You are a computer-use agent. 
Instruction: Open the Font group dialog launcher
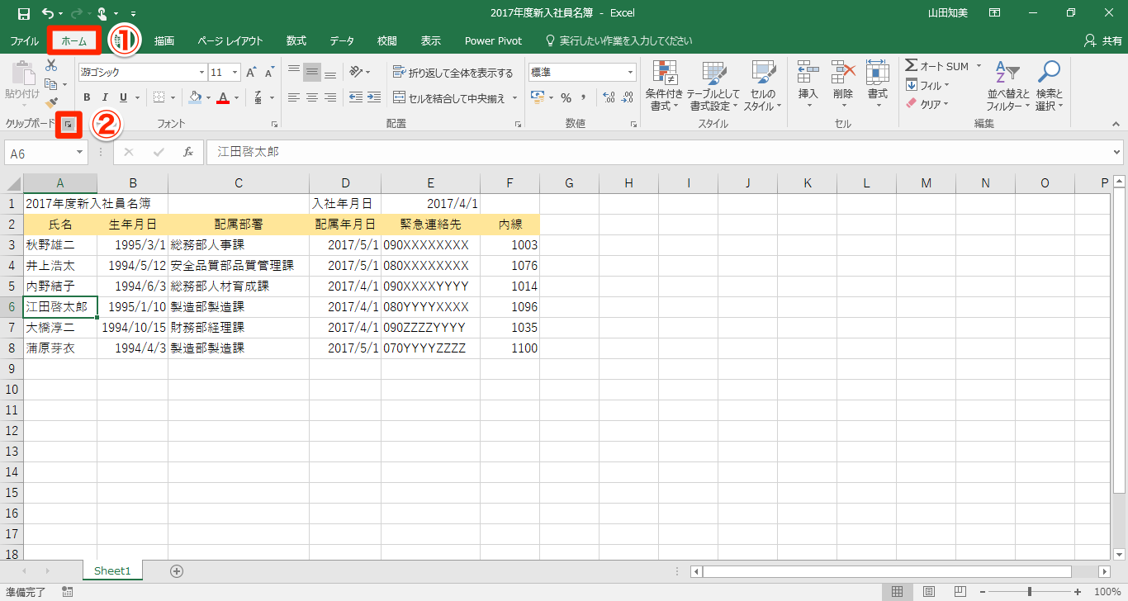point(274,125)
